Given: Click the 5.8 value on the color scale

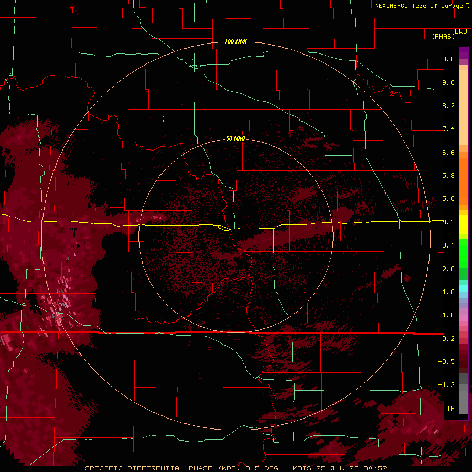Looking at the screenshot, I should [x=448, y=176].
